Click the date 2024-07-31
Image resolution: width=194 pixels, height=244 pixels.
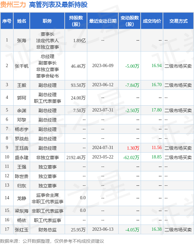tap(103, 147)
